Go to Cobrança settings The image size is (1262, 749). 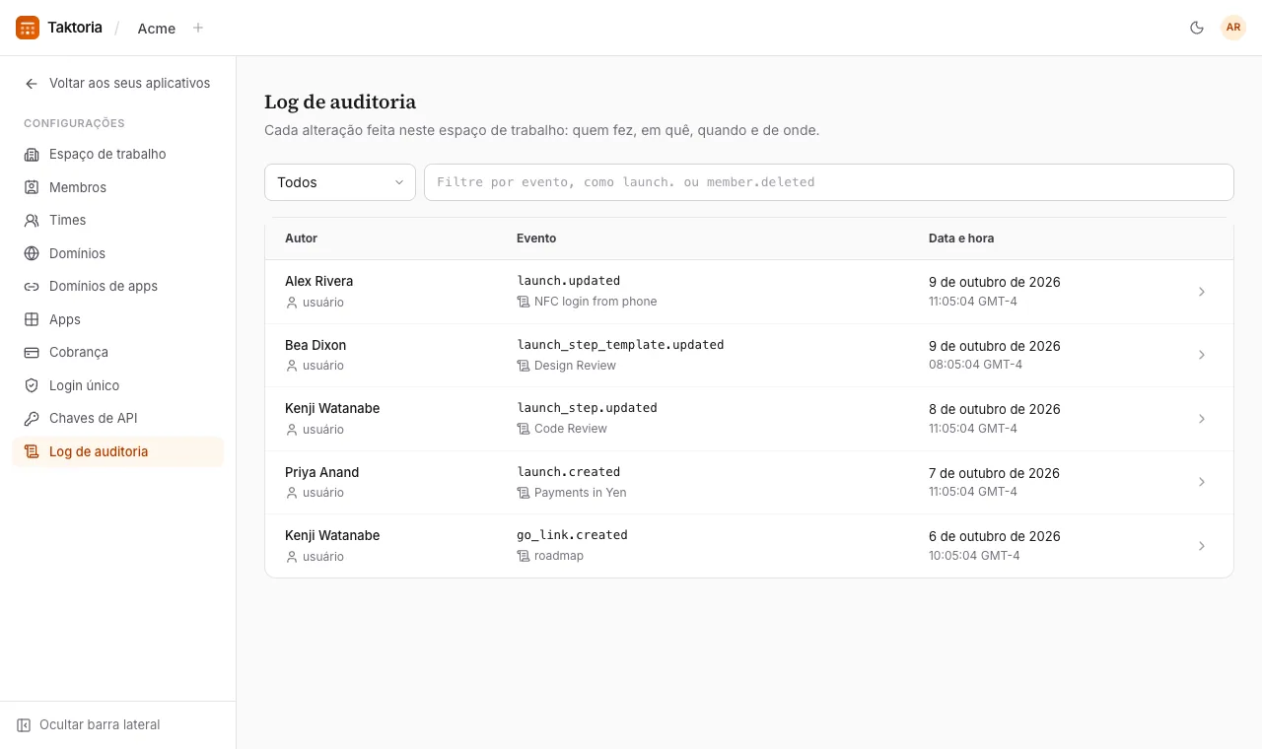(118, 353)
